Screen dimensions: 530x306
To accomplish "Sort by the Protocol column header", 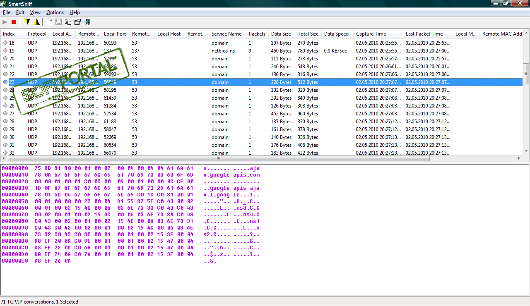I will coord(37,34).
